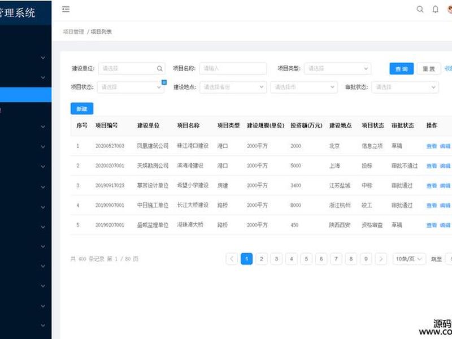Viewport: 452px width, 339px height.
Task: Open search via the magnifier icon in header
Action: (x=420, y=9)
